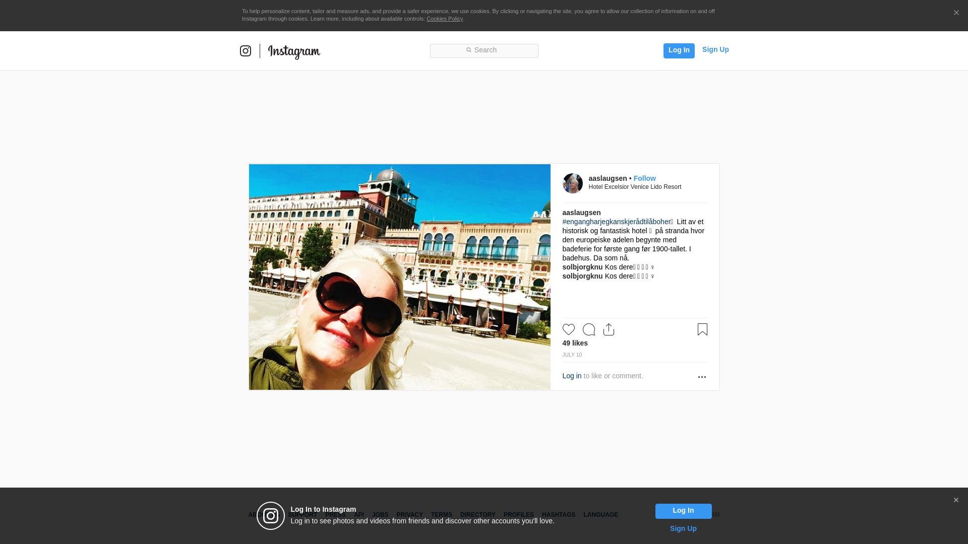The image size is (968, 544).
Task: Follow the aaslaugsen account
Action: 644,178
